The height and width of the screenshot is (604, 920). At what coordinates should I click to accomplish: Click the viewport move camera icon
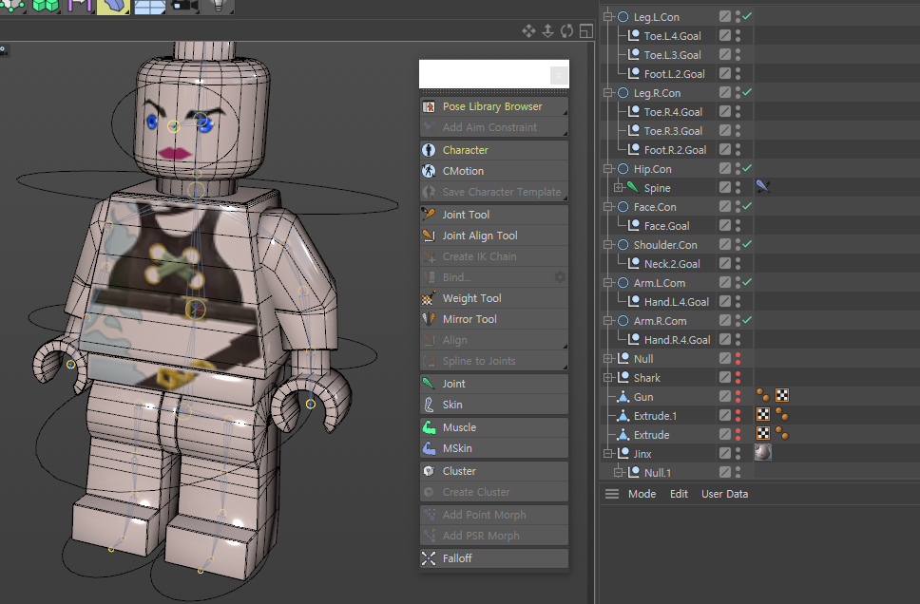[x=528, y=31]
